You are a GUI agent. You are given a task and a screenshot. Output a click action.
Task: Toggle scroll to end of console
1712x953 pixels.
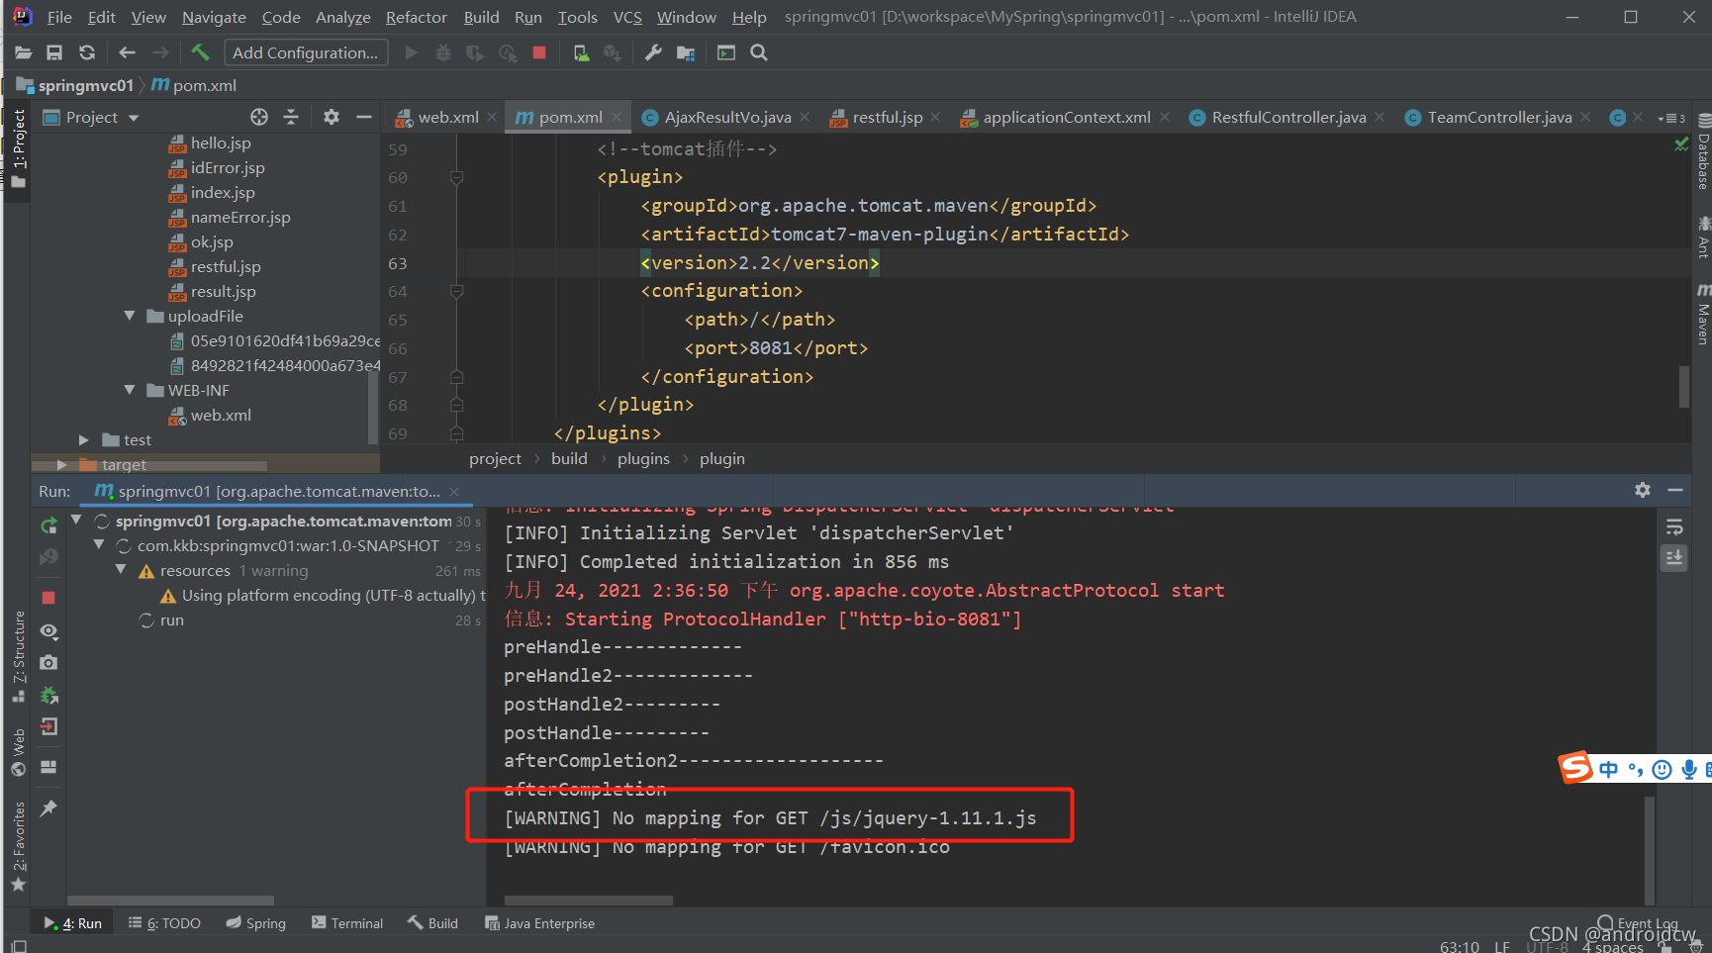(1674, 557)
